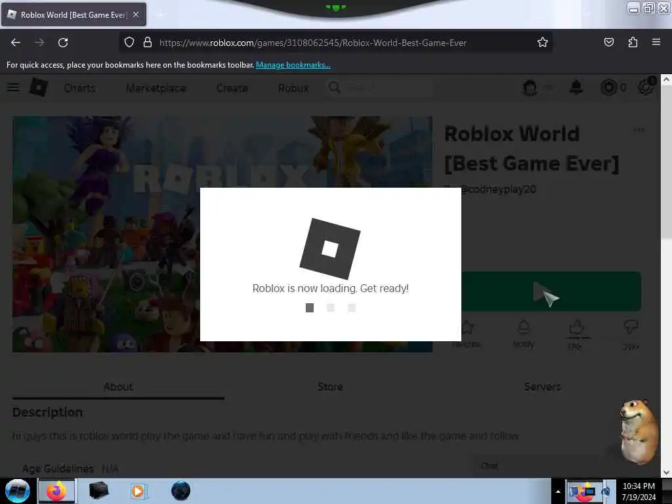Screen dimensions: 672x504
Task: Open the Robux balance icon
Action: coord(608,87)
